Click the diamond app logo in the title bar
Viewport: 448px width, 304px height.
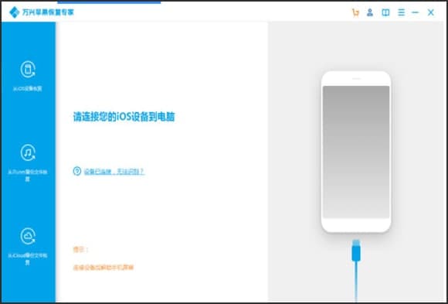point(14,12)
